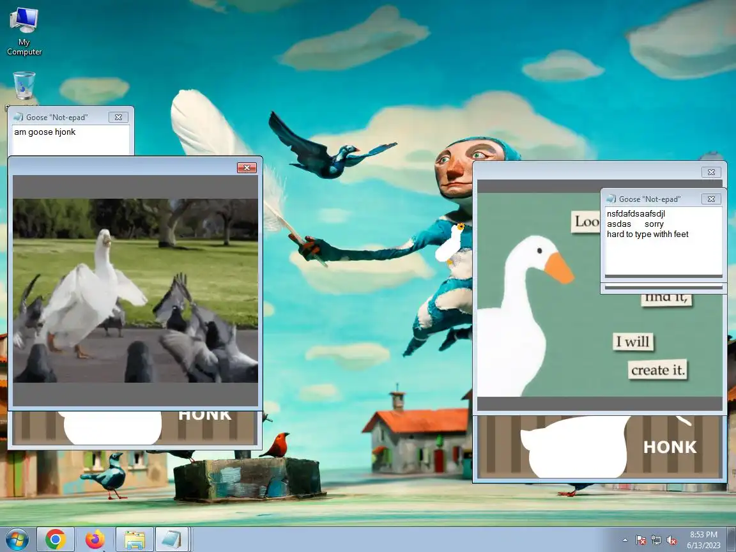
Task: Click the white goose walking on desktop
Action: (450, 245)
